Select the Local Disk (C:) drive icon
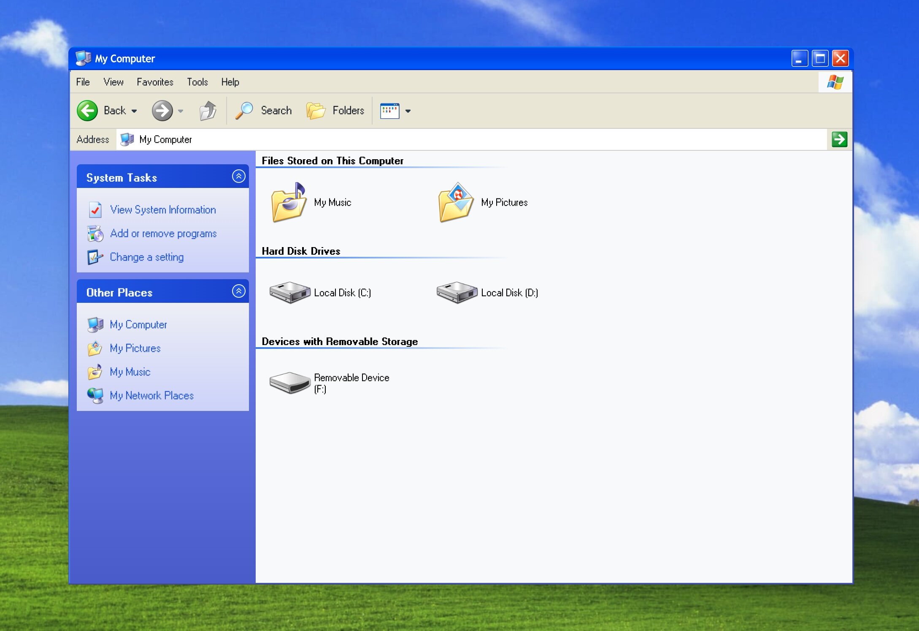This screenshot has width=919, height=631. [x=289, y=292]
